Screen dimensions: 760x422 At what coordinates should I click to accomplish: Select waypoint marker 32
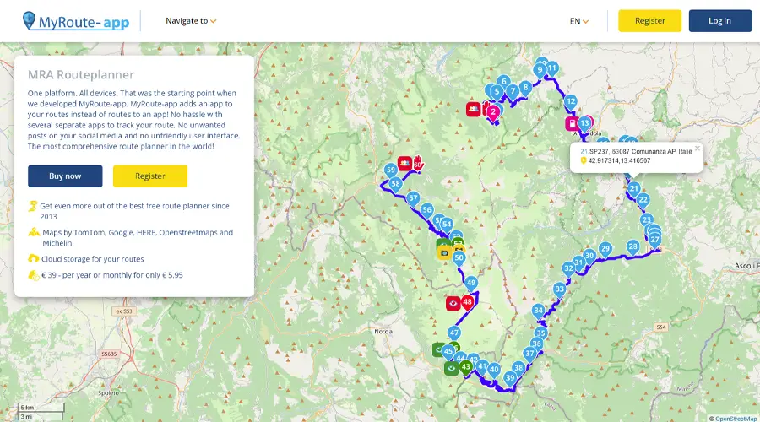coord(568,269)
